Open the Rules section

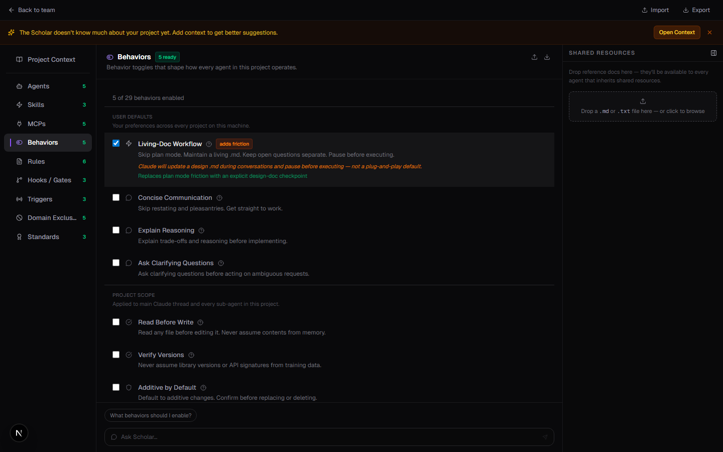coord(48,162)
